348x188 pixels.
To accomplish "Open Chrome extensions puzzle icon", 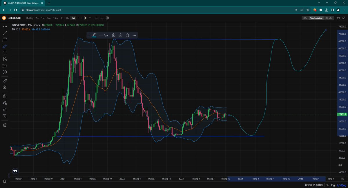I will coord(321,10).
